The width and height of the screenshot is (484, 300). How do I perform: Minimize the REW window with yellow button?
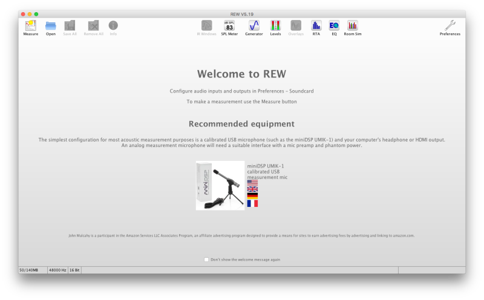[30, 14]
